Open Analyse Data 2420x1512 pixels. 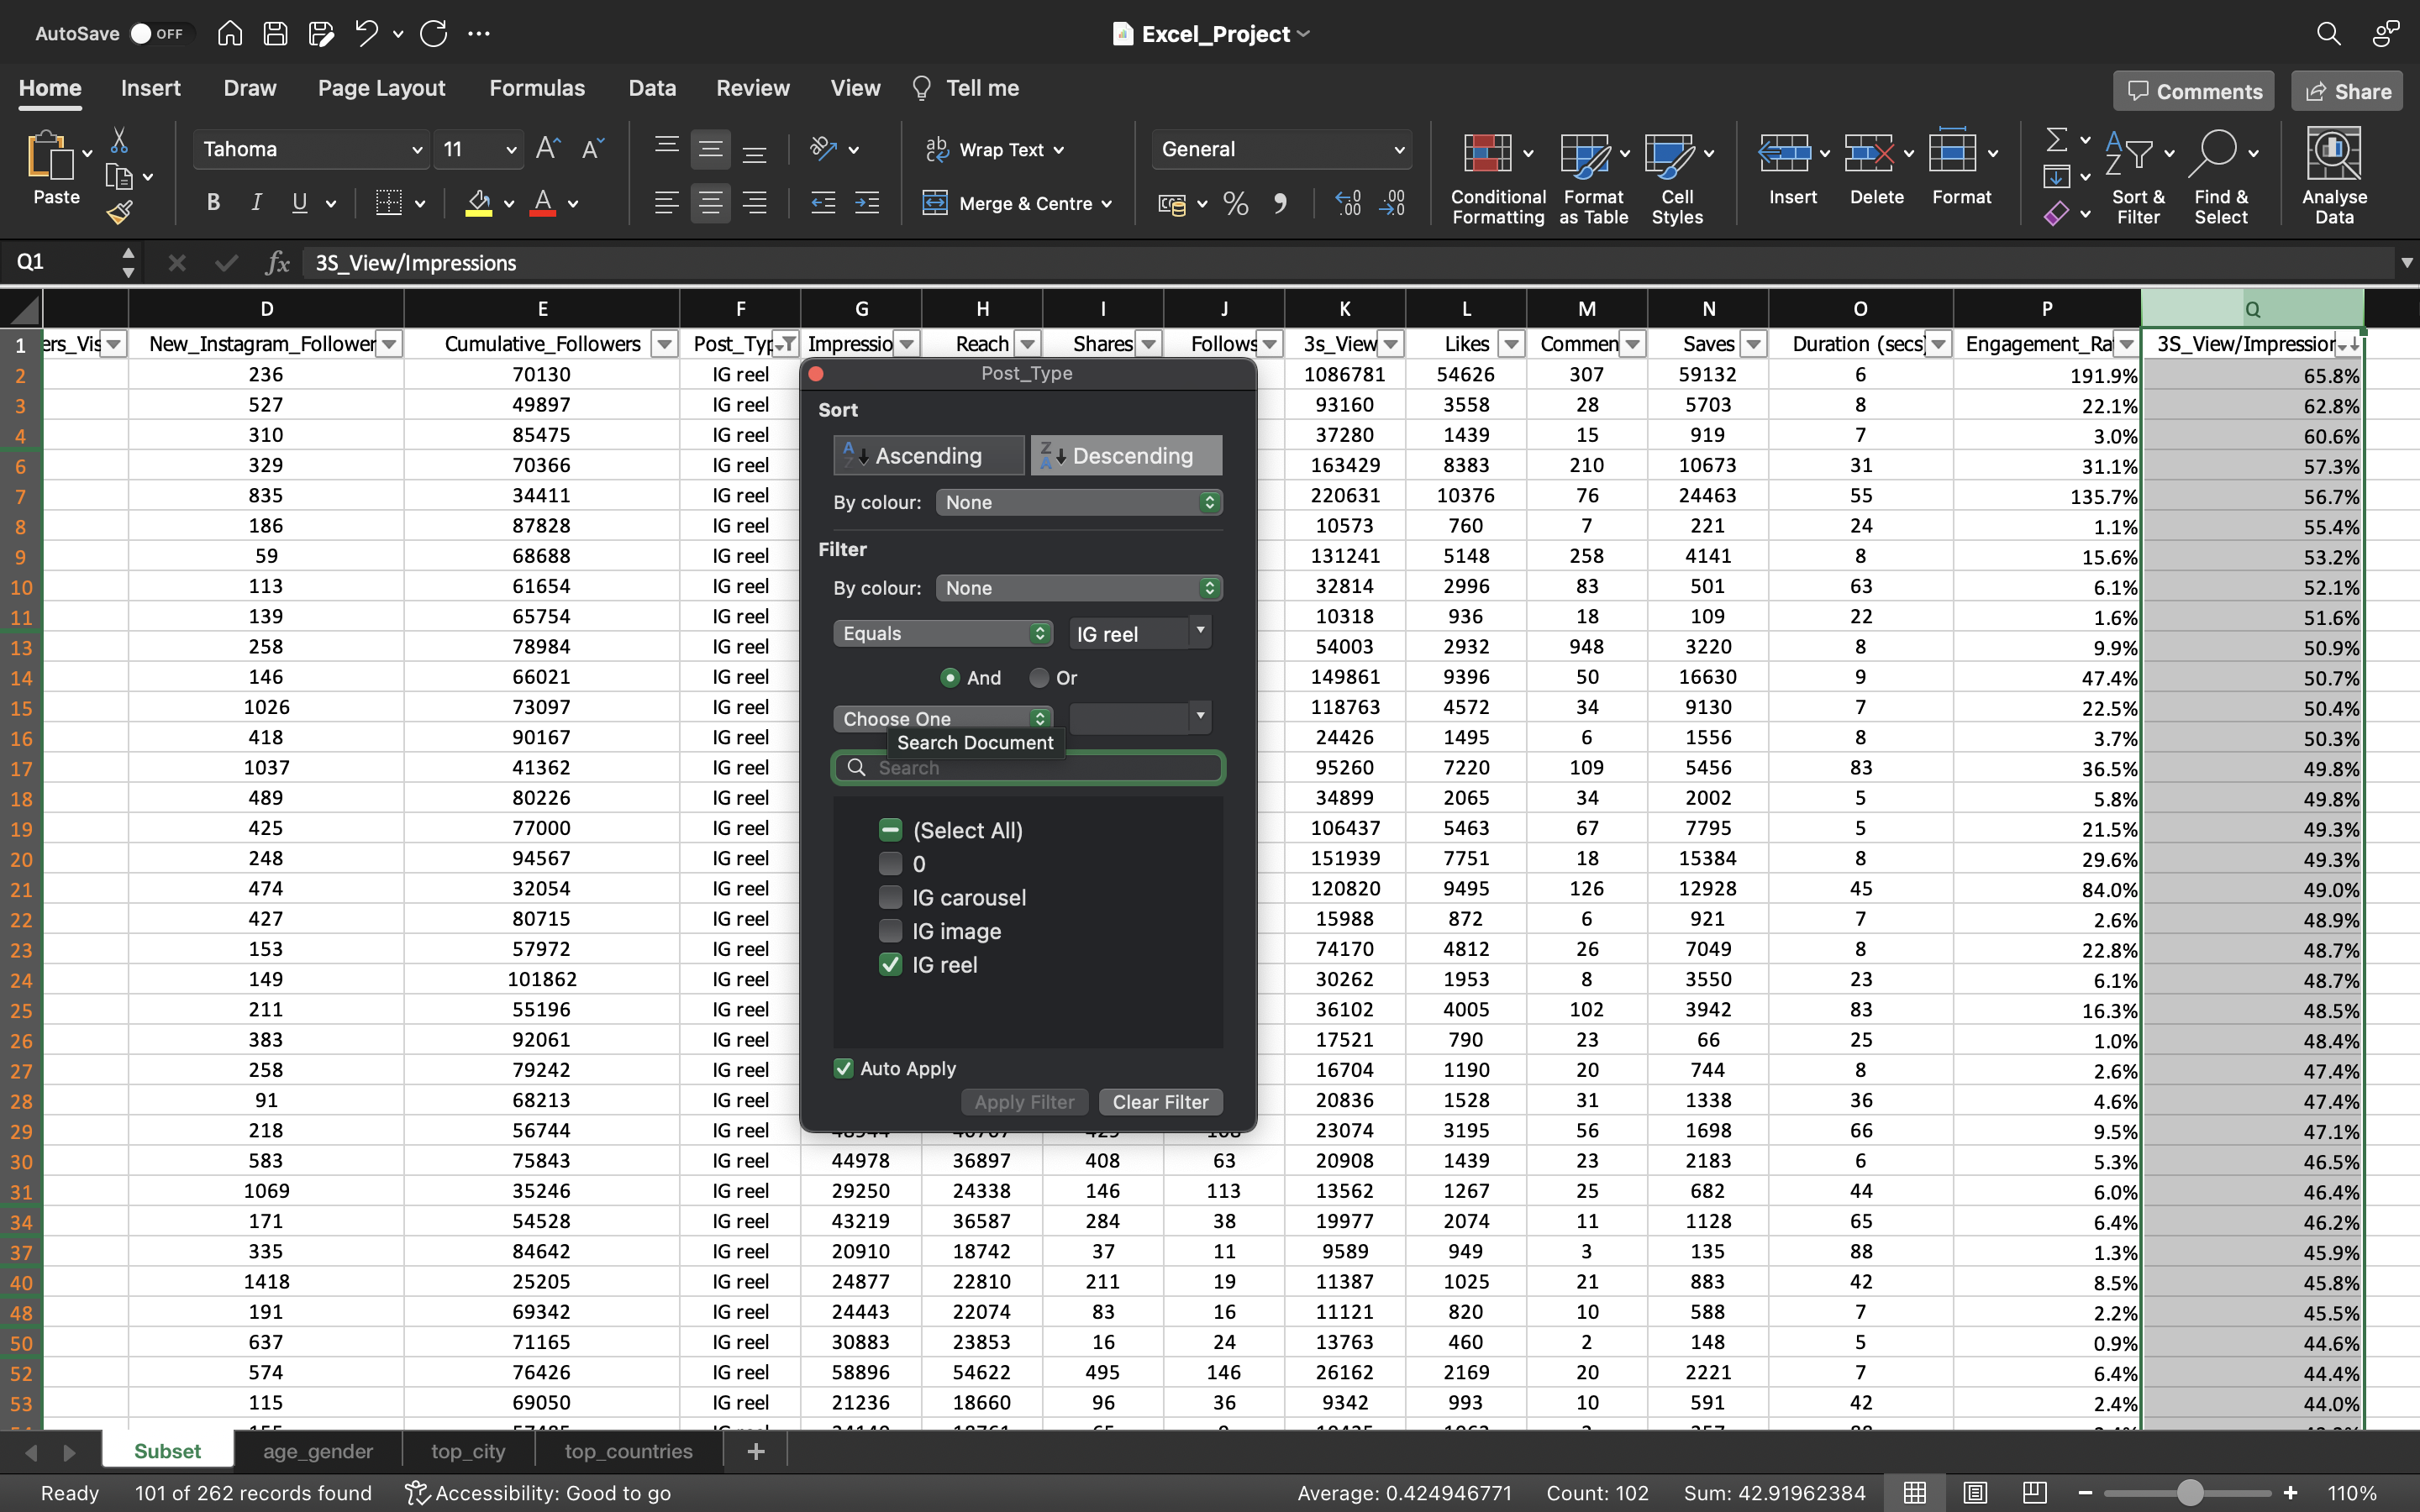[2334, 176]
